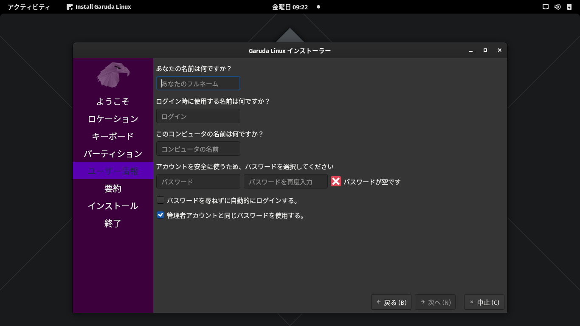580x326 pixels.
Task: Maximize the Garuda Linux installer window
Action: point(485,51)
